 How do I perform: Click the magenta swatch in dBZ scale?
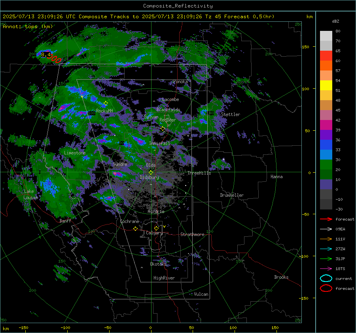pyautogui.click(x=326, y=125)
